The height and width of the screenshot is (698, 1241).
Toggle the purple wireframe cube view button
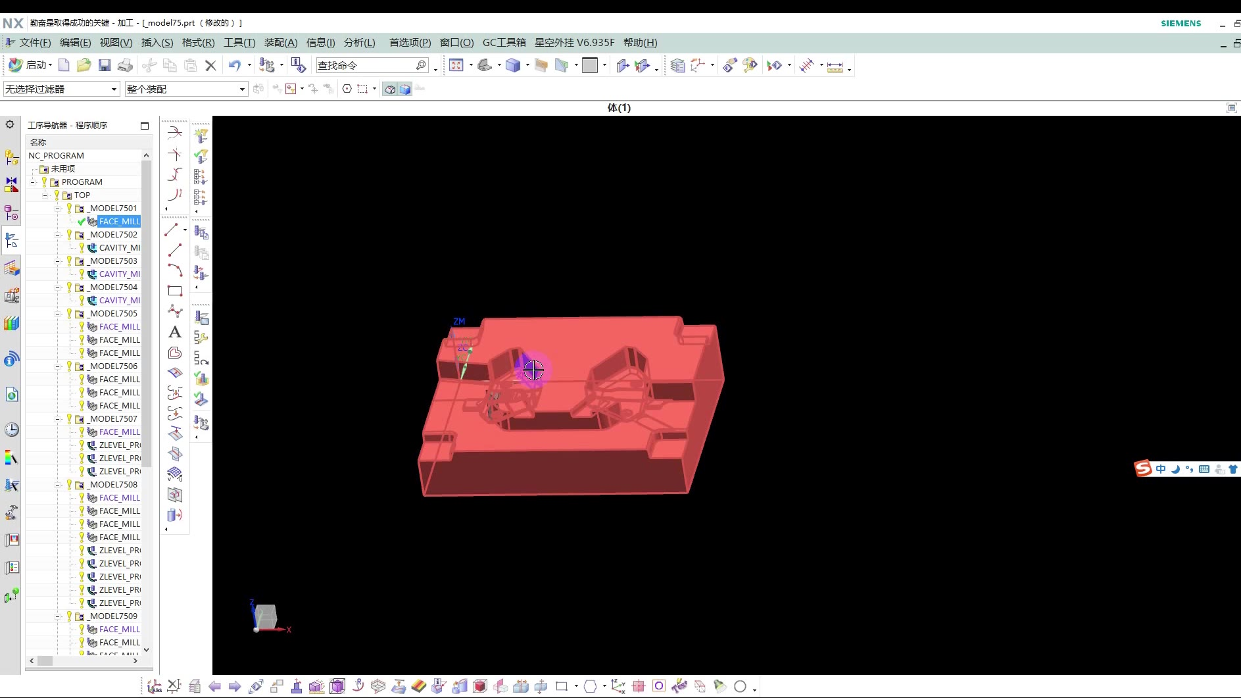(x=337, y=686)
